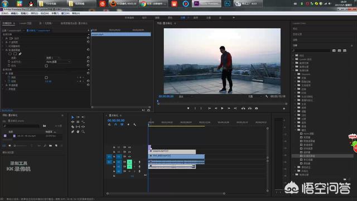
Task: Check the checkbox under second effect group
Action: coord(46,78)
